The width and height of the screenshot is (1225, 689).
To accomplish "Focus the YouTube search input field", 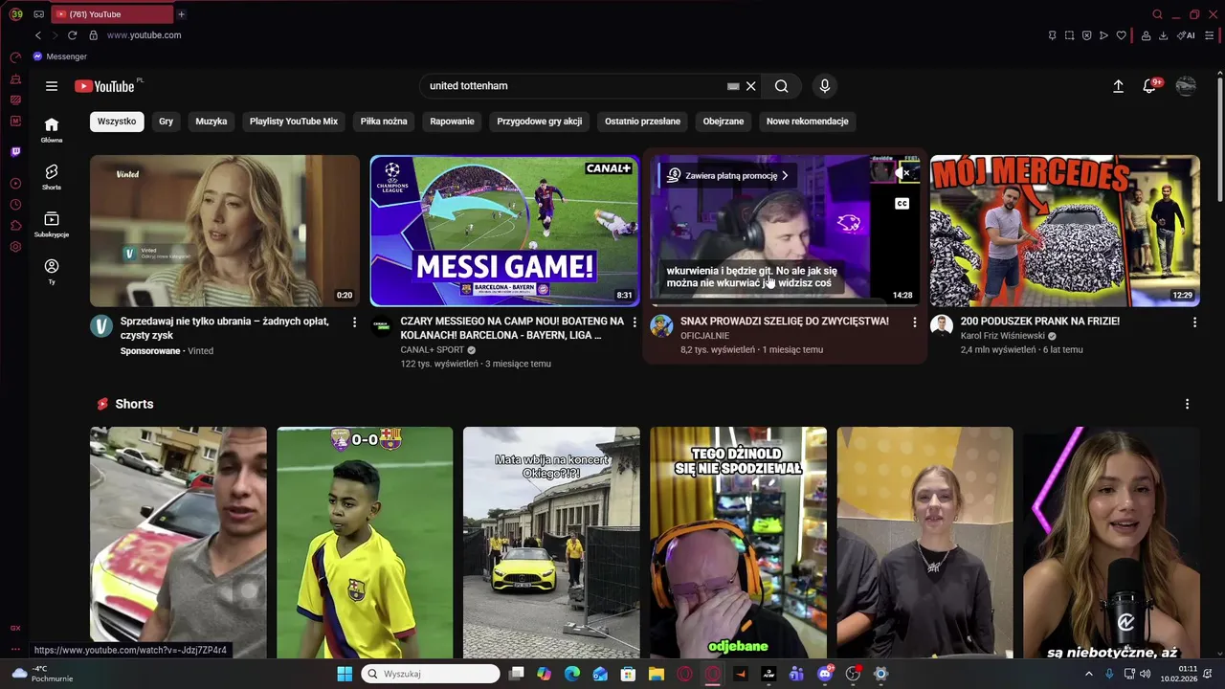I will coord(574,86).
